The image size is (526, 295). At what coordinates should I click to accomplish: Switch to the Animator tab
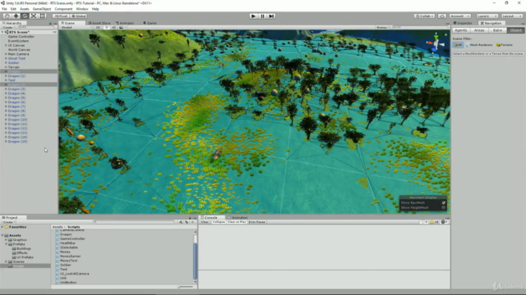[125, 23]
